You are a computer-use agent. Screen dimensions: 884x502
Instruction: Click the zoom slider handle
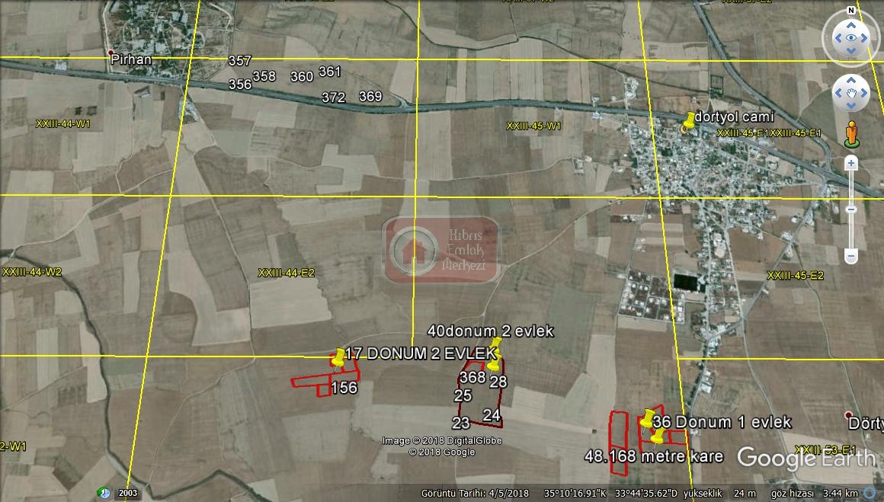851,209
